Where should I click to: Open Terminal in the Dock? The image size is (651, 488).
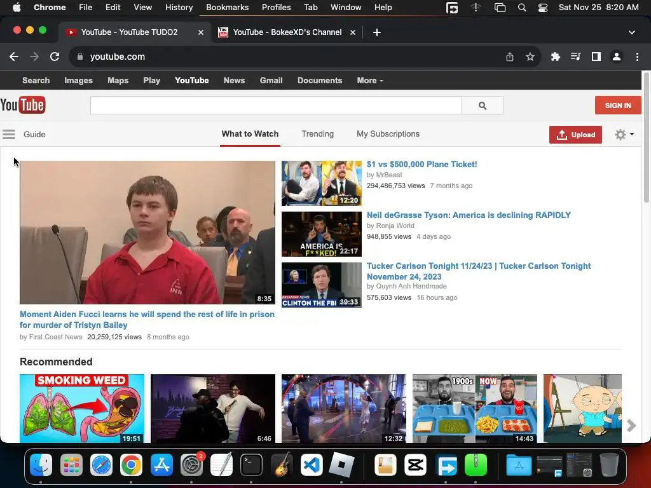tap(251, 464)
